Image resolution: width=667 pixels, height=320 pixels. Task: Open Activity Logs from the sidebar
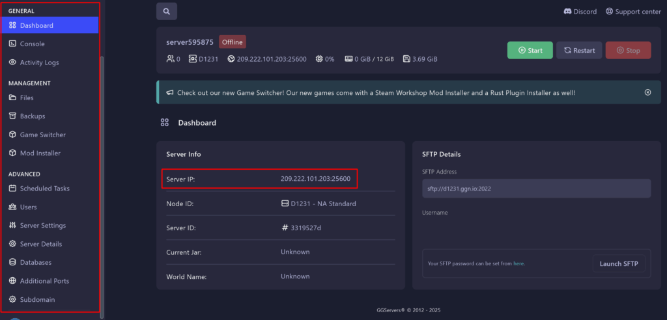[x=39, y=62]
